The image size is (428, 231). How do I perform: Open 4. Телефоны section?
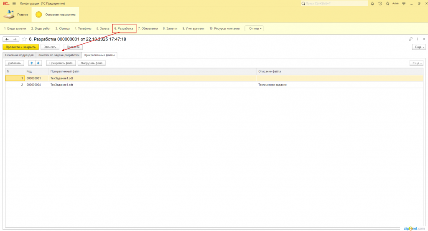coord(83,29)
